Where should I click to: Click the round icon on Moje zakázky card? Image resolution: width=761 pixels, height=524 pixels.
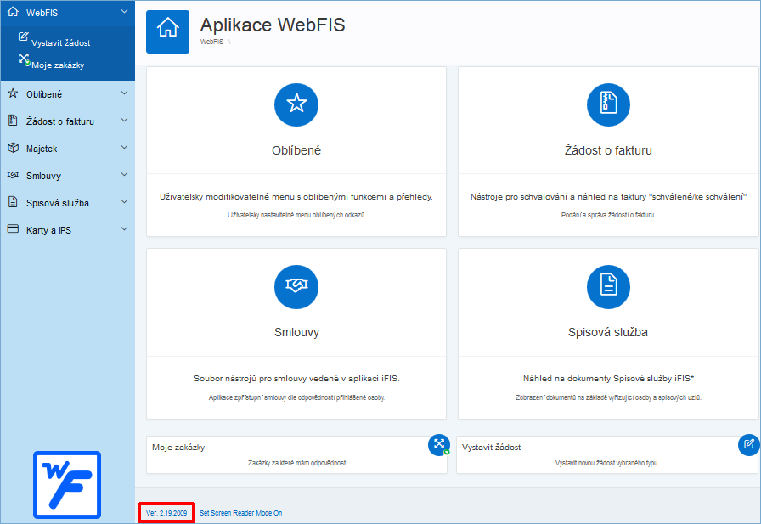coord(439,445)
